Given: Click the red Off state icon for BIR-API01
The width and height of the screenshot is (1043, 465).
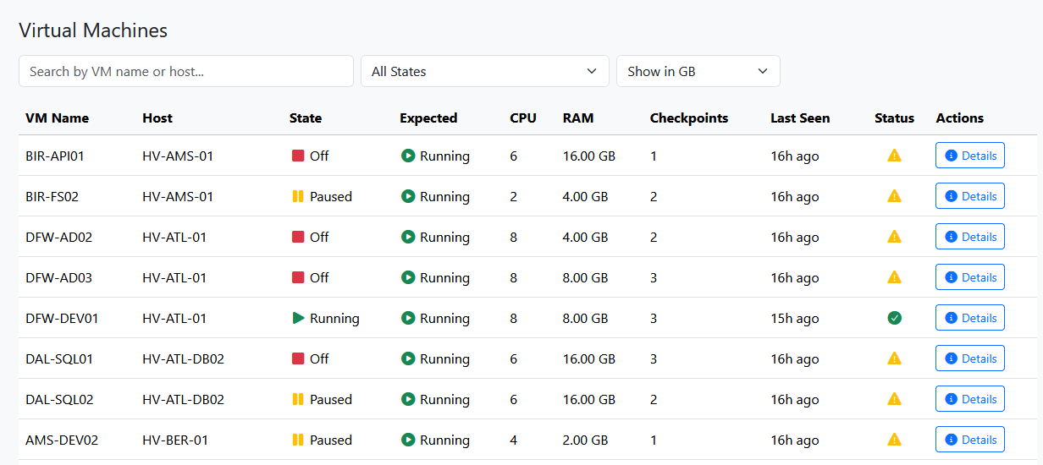Looking at the screenshot, I should pyautogui.click(x=298, y=156).
